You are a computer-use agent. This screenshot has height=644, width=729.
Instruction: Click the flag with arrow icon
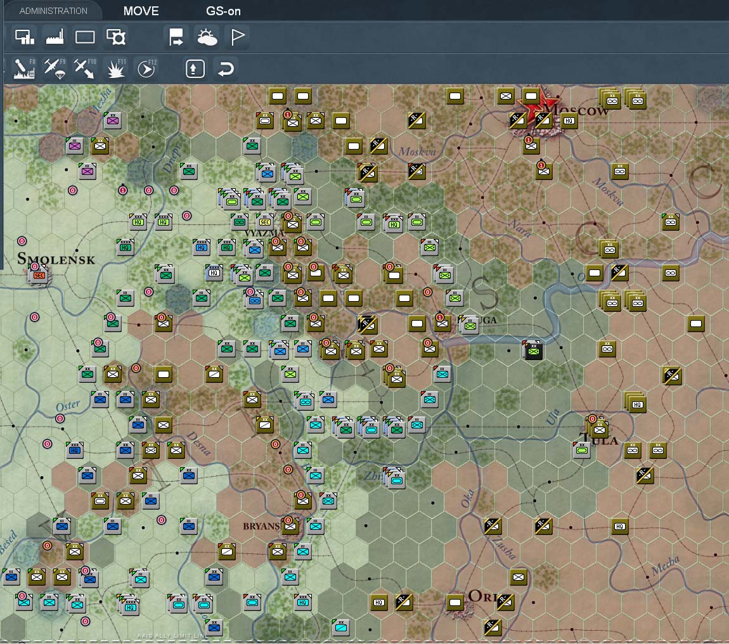[x=176, y=37]
